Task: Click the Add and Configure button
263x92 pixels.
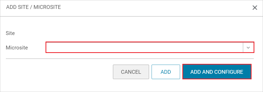Action: tap(217, 72)
